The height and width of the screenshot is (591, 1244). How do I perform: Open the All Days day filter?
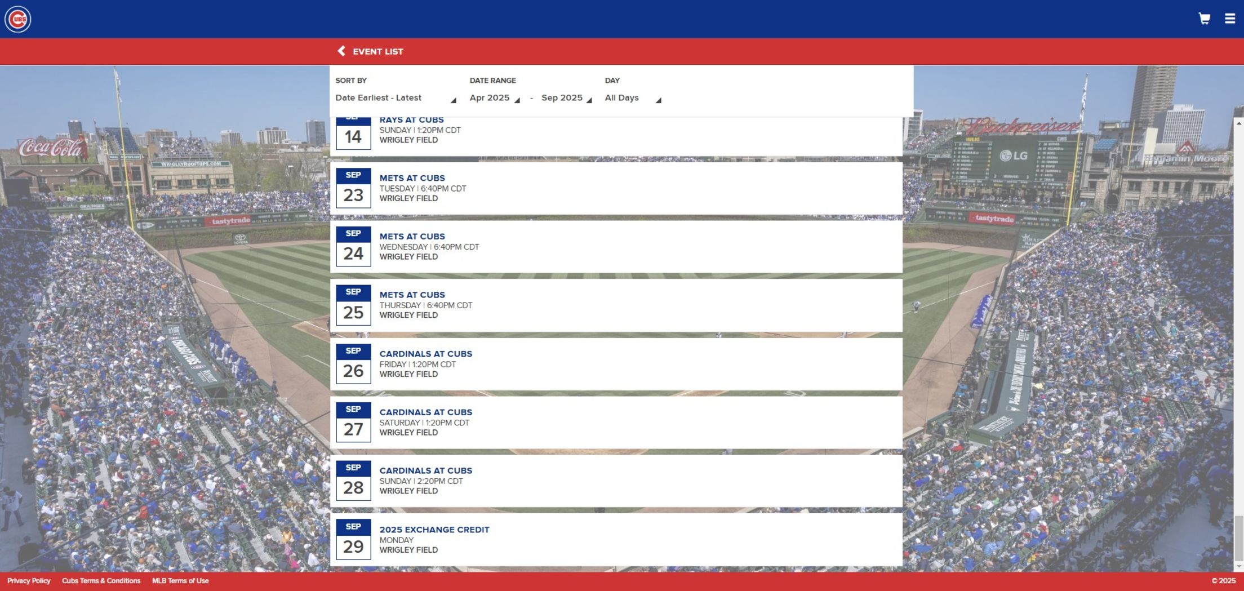point(632,98)
